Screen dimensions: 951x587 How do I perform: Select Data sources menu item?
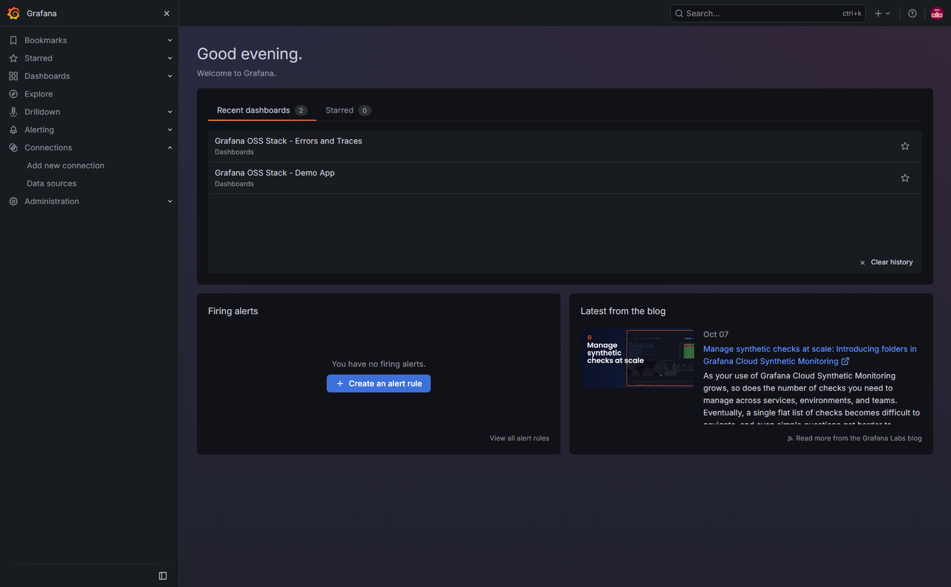(51, 183)
